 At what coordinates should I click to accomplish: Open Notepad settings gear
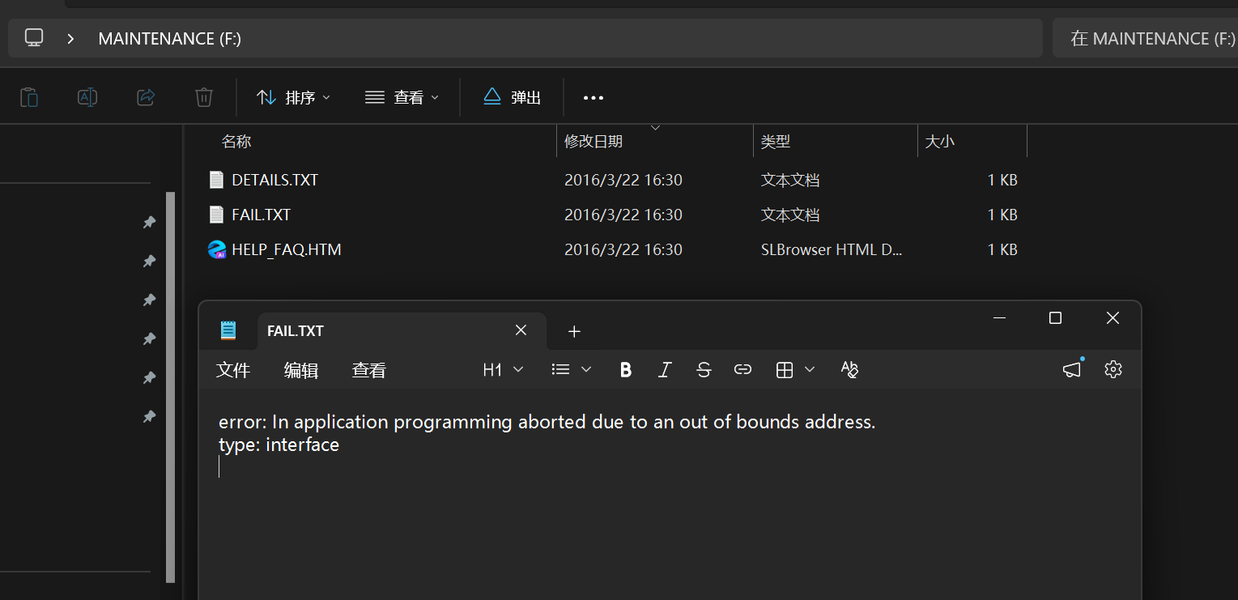[1113, 369]
